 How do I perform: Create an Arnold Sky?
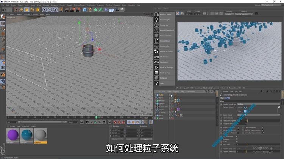pyautogui.click(x=164, y=25)
